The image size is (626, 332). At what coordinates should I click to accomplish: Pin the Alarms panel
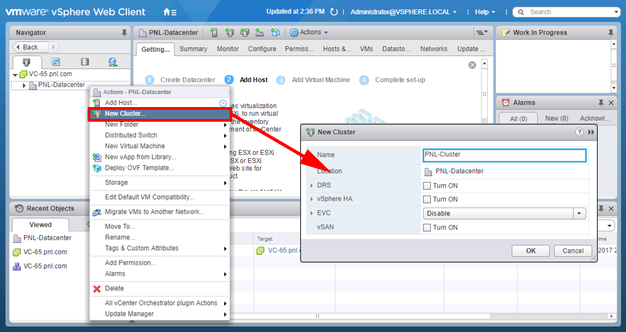pos(601,103)
